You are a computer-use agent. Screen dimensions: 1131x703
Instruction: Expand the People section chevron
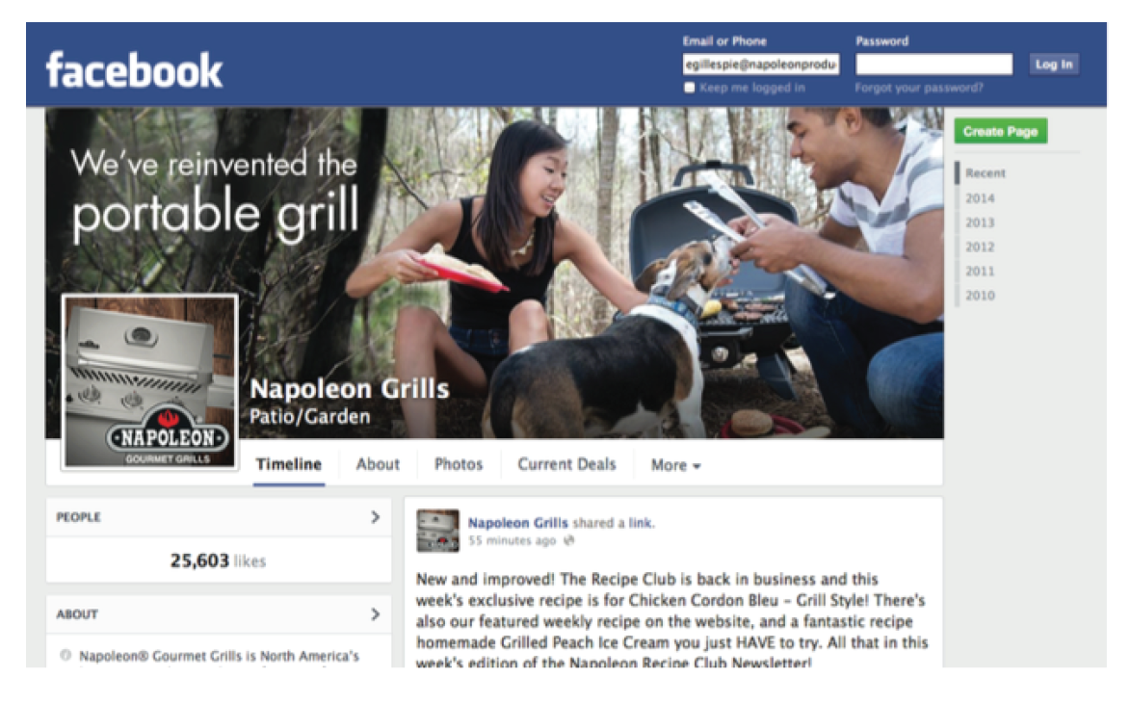[x=375, y=516]
